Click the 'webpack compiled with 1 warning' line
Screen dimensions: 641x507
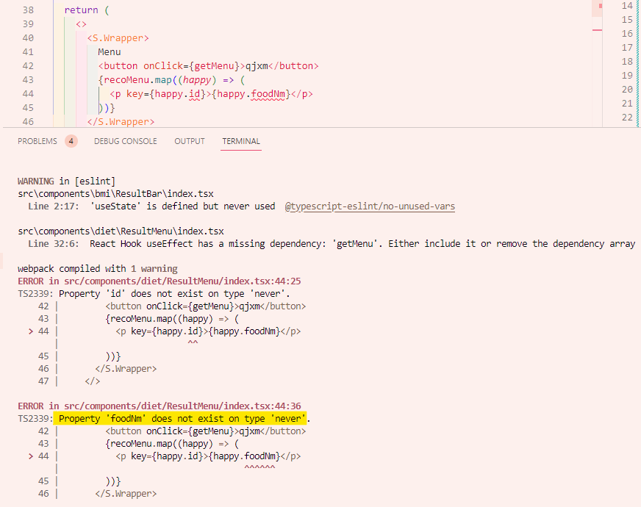click(98, 269)
